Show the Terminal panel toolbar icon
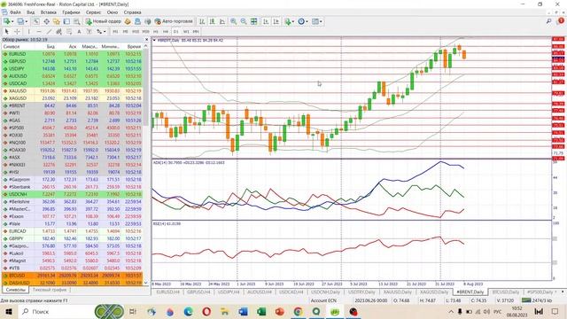Screen dimensions: 567x319 [66, 21]
